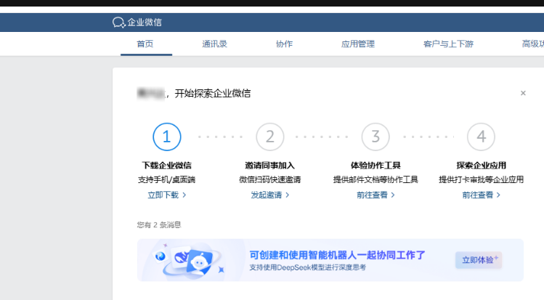The image size is (544, 300).
Task: Click the 企业微信 logo icon
Action: point(118,23)
